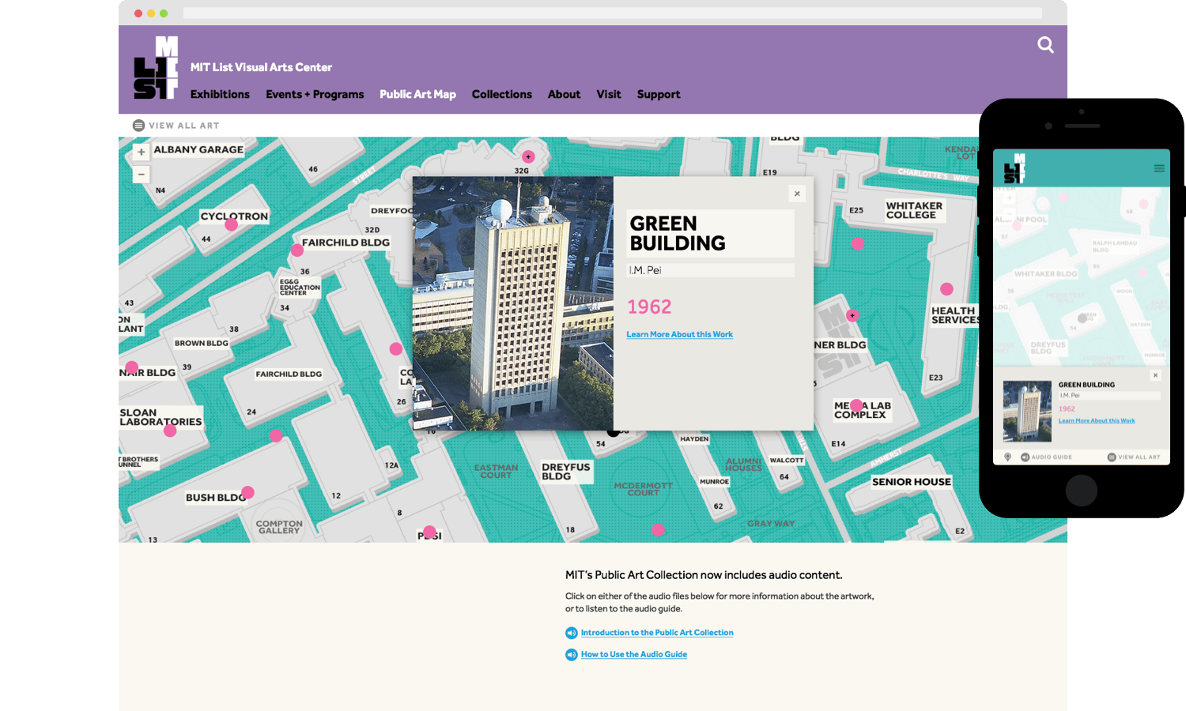1186x711 pixels.
Task: Select the plus marker above 32G label
Action: click(x=528, y=156)
